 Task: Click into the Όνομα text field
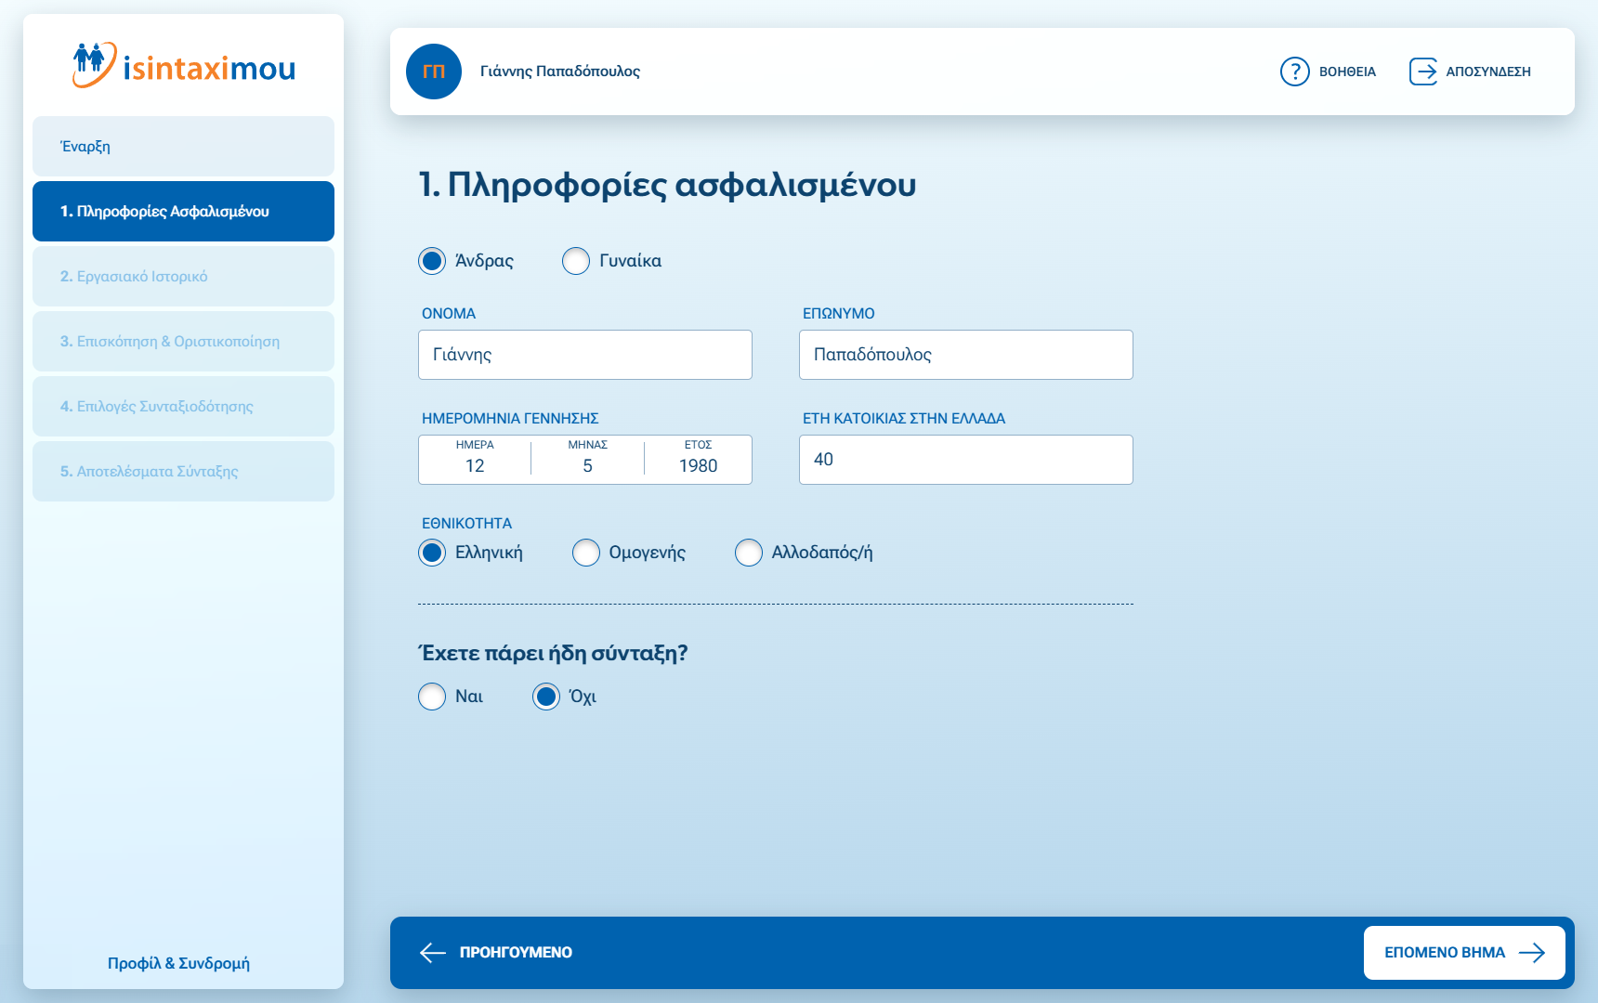[x=585, y=355]
